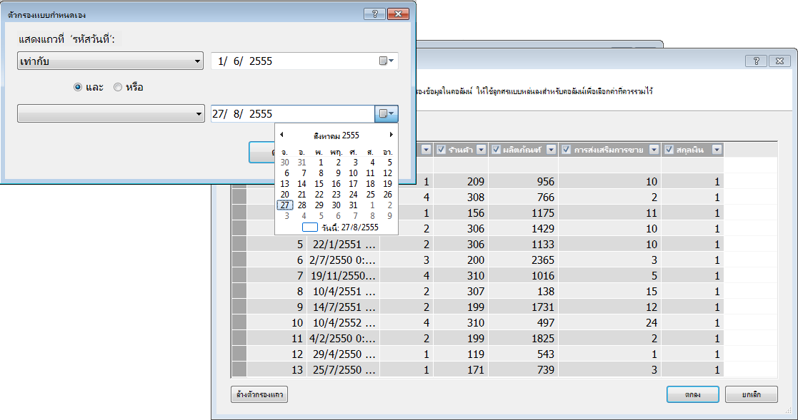The image size is (798, 420).
Task: Toggle calendar picker beside 27/ 8/ 2555 field
Action: tap(386, 114)
